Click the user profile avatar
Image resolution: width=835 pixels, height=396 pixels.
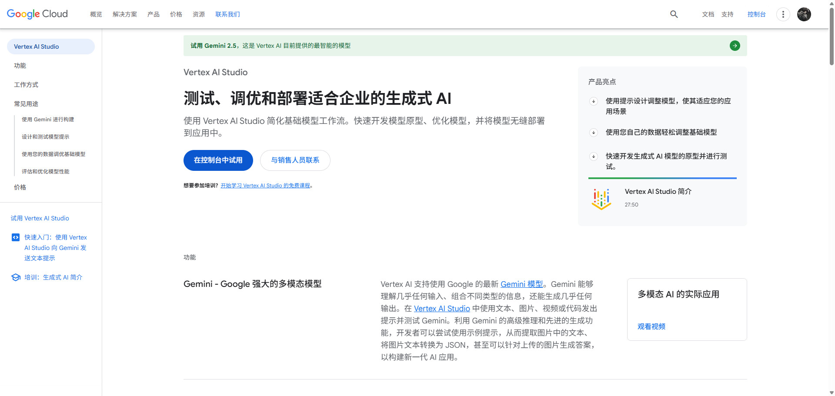(804, 14)
